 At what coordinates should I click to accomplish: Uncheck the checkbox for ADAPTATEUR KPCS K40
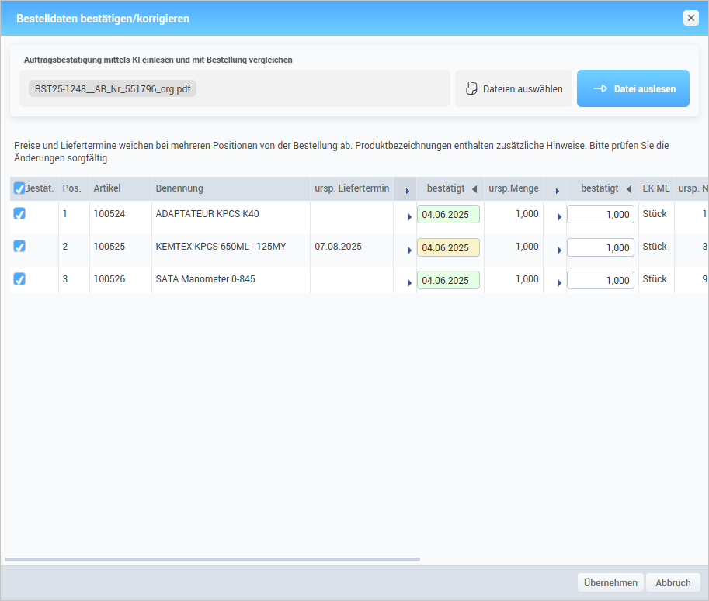pos(19,214)
